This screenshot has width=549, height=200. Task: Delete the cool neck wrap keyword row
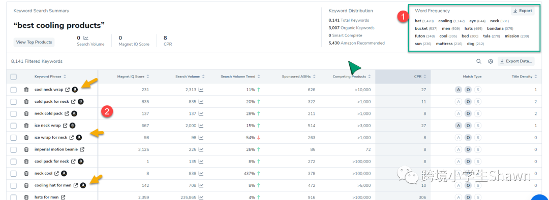[26, 90]
